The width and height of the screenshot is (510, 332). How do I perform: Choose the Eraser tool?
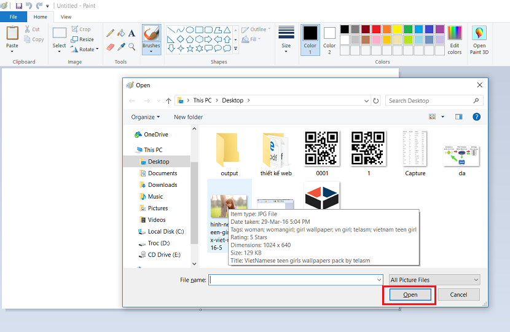[x=111, y=47]
